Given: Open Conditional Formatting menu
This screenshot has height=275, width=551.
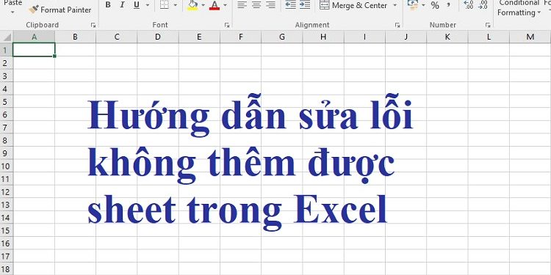Looking at the screenshot, I should [519, 8].
